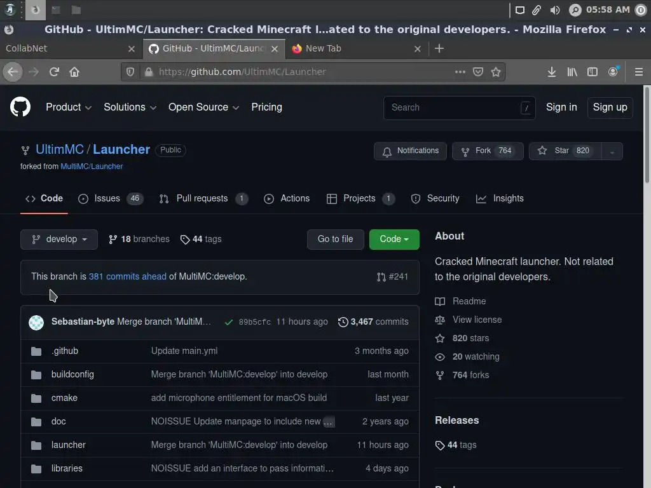Screen dimensions: 651x488
Task: Click the GitHub Octocat logo
Action: click(20, 107)
